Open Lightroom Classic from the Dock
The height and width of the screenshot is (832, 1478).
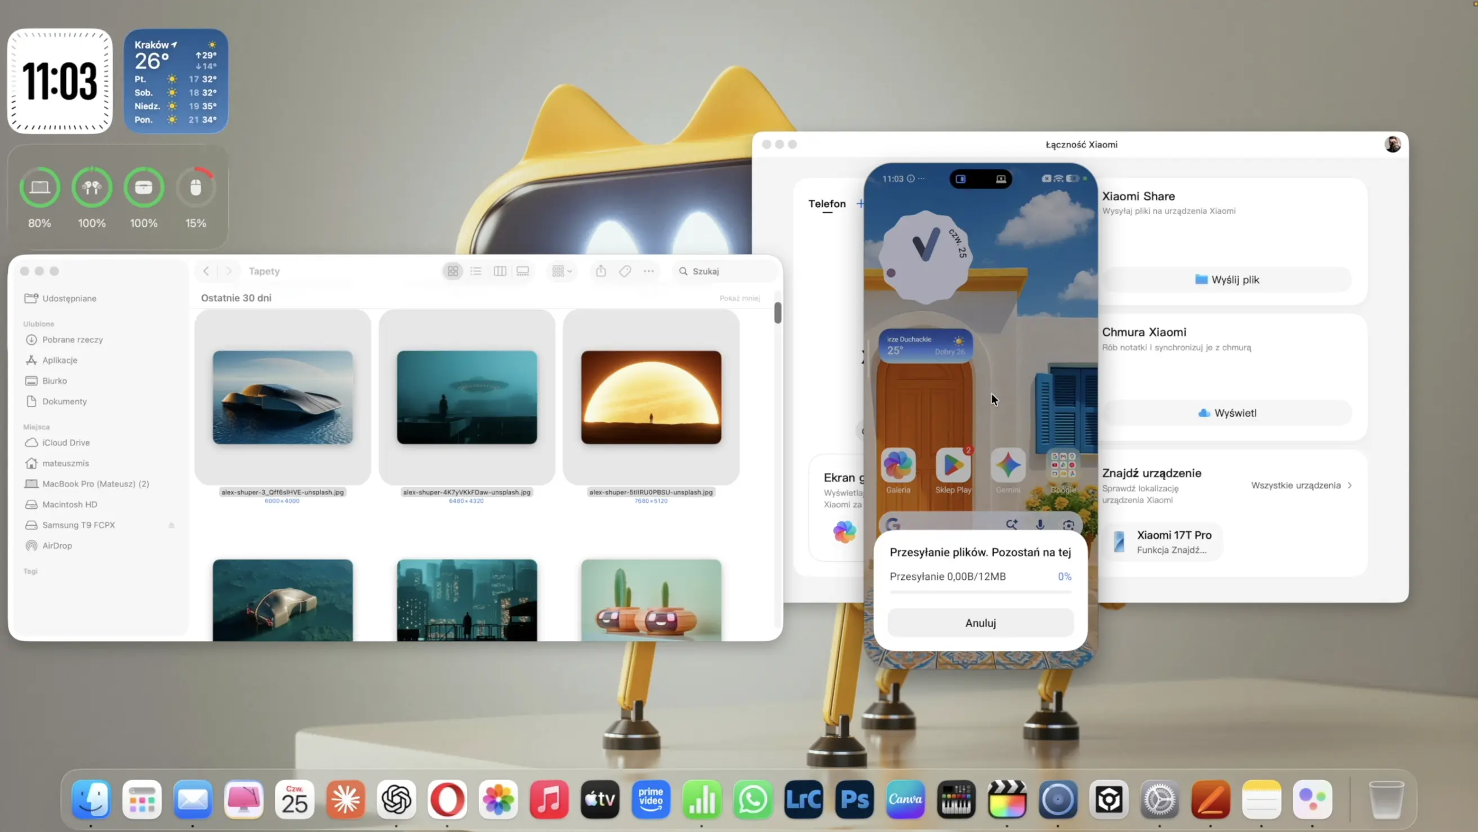coord(804,799)
